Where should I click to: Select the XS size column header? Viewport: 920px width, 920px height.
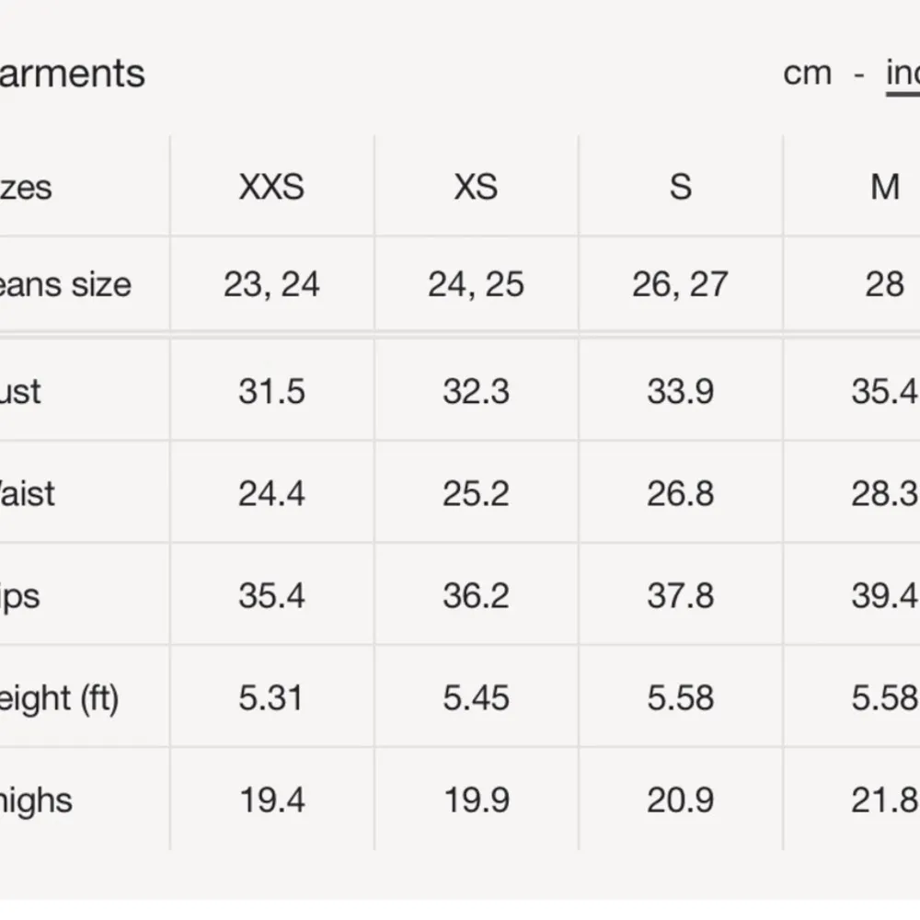tap(476, 187)
